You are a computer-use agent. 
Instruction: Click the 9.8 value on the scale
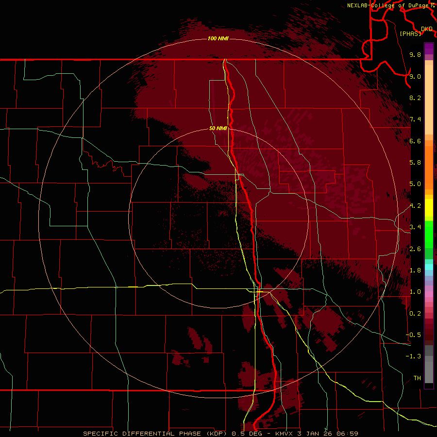[x=415, y=54]
